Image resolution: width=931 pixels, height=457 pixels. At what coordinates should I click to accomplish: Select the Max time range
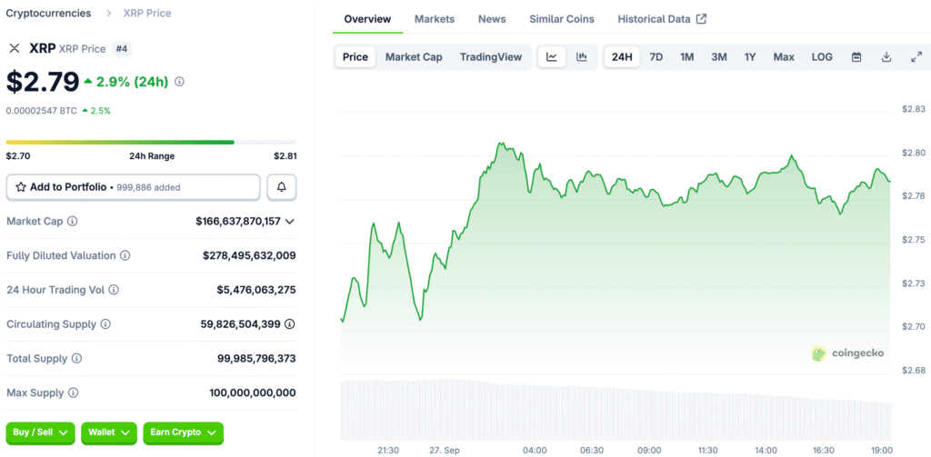pos(784,57)
